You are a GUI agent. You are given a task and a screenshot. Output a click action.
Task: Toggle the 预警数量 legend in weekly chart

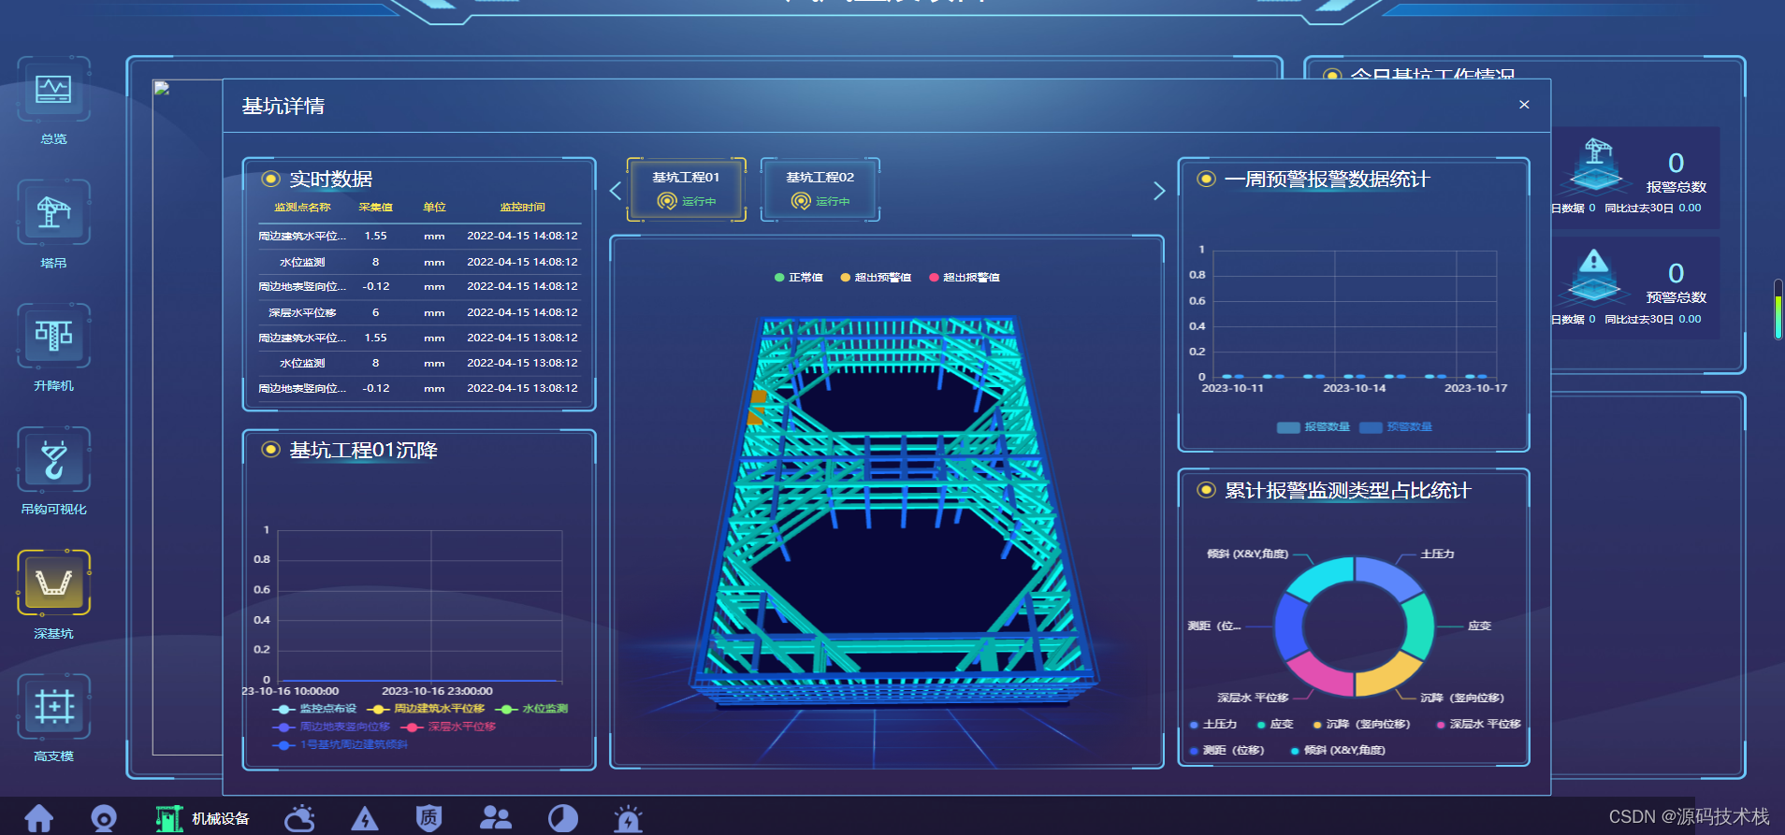pyautogui.click(x=1396, y=427)
